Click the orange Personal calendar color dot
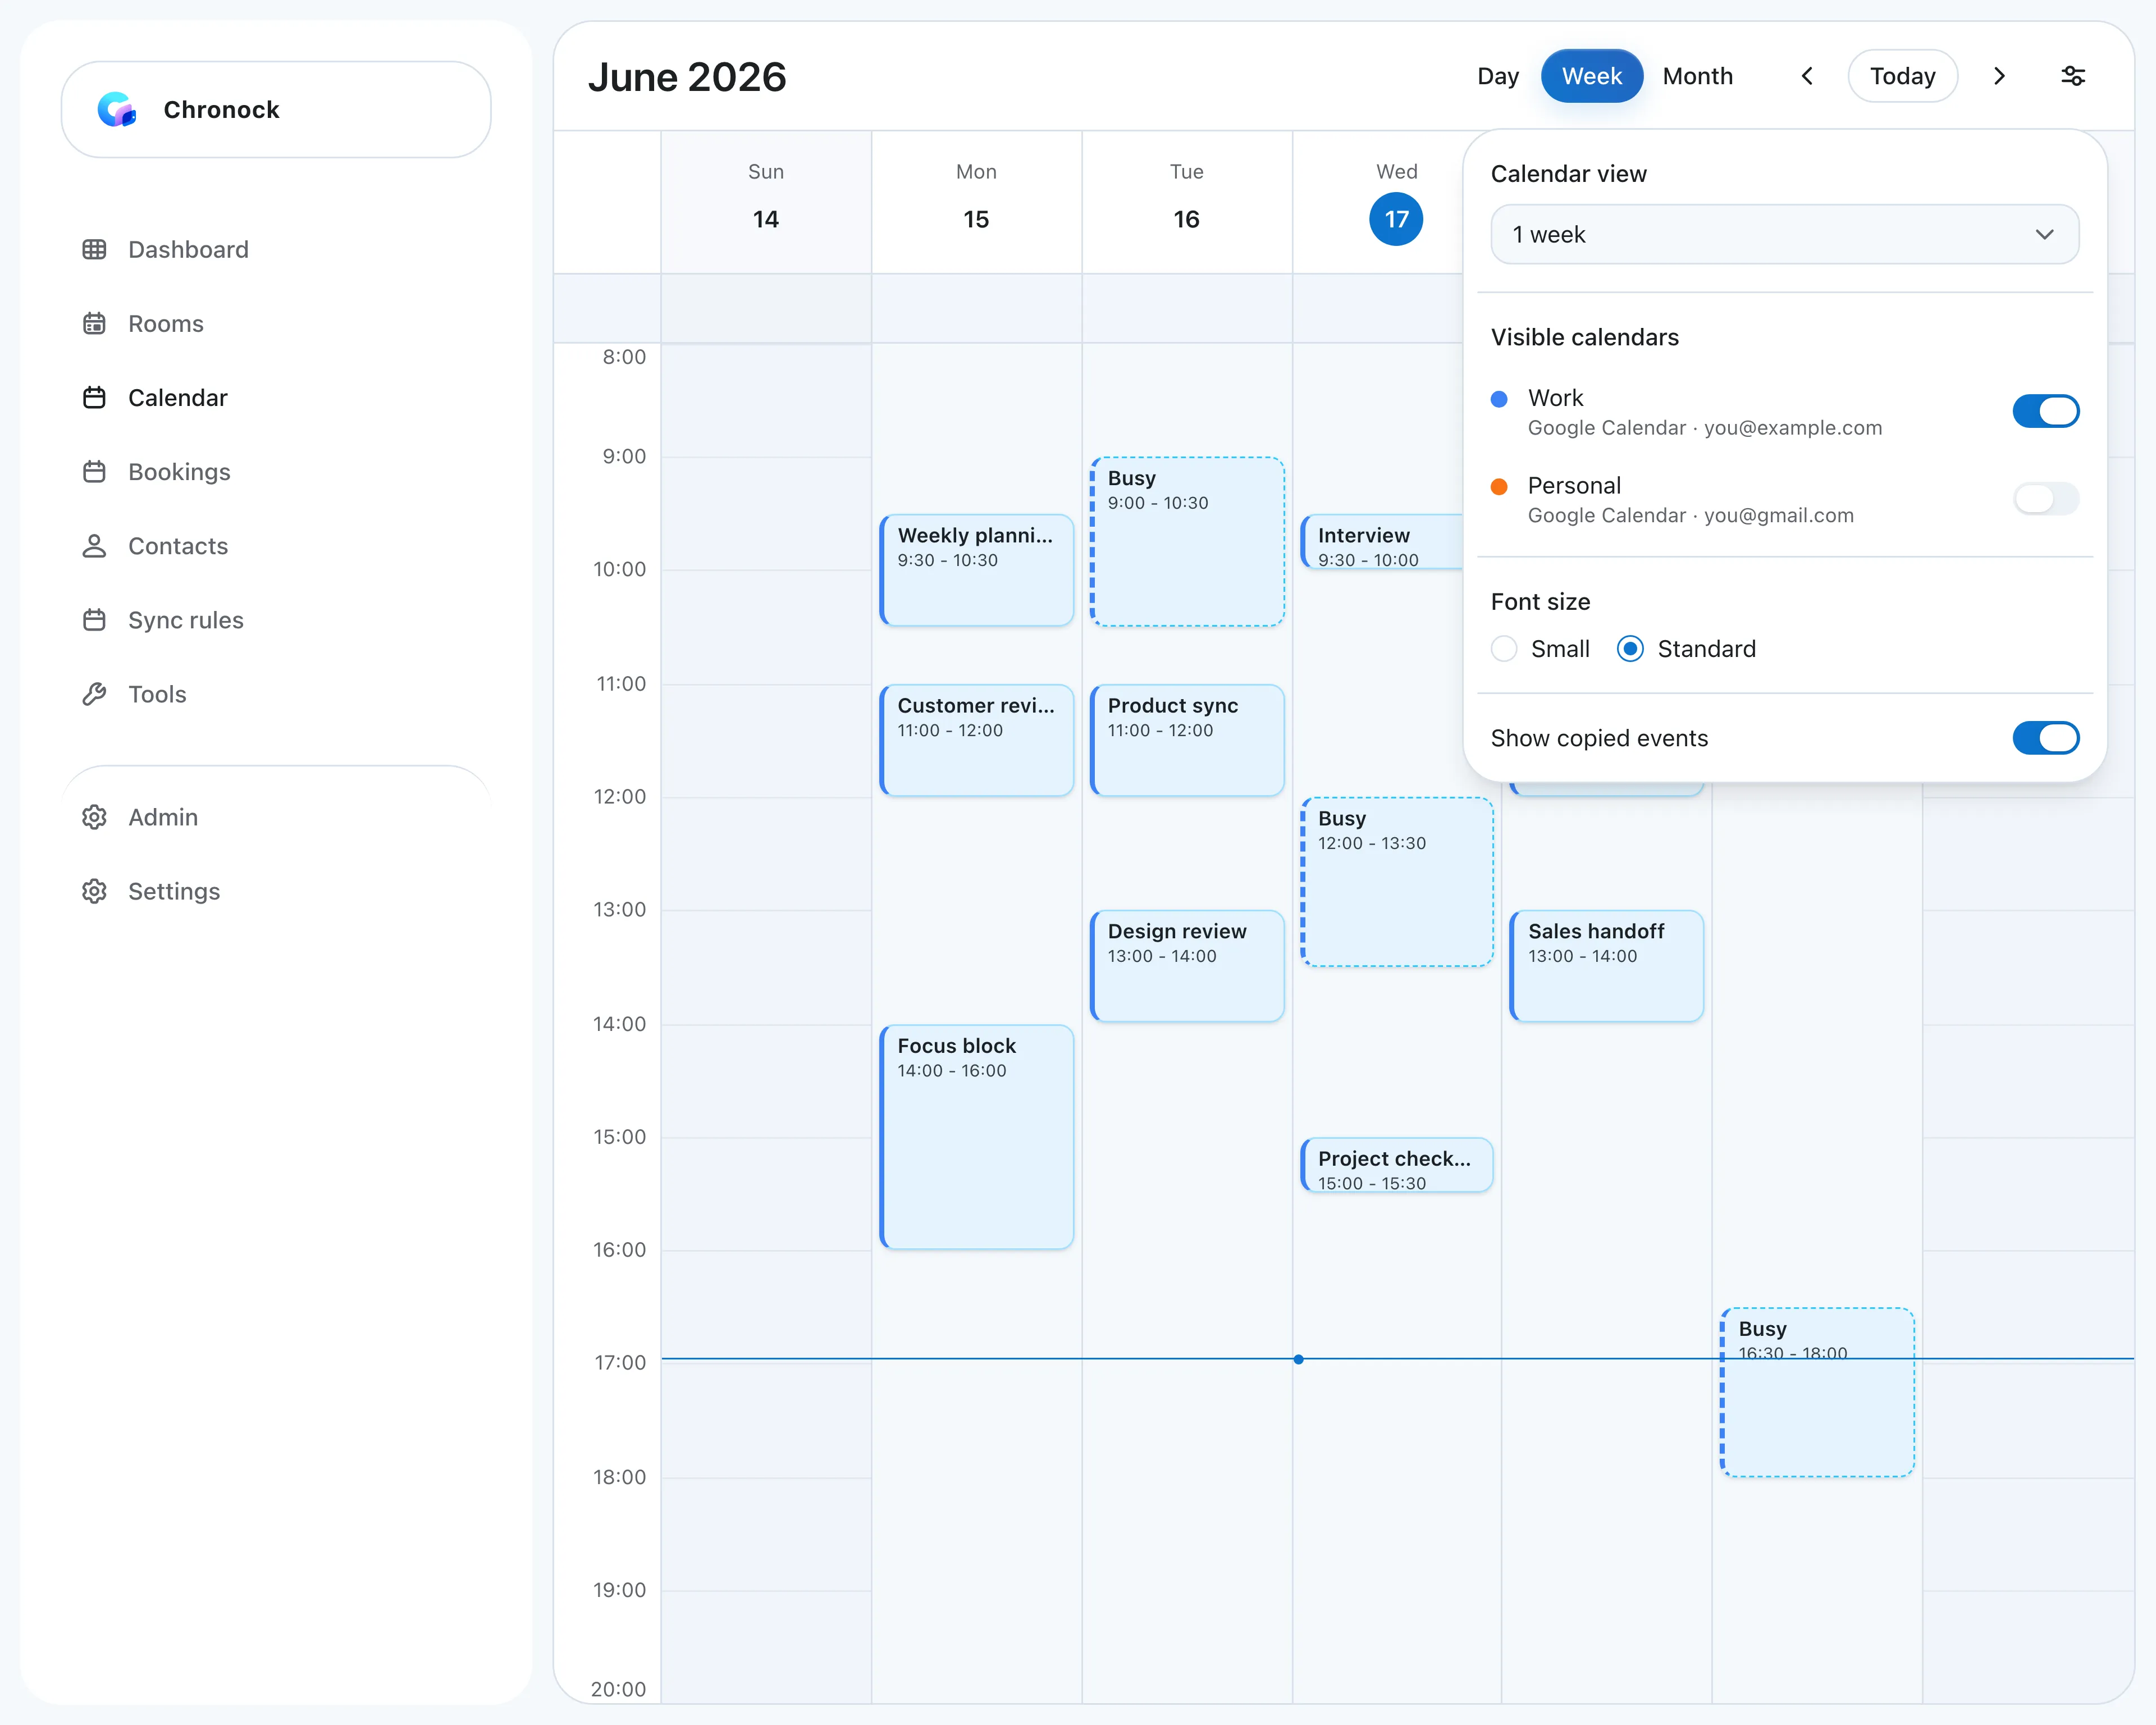2156x1725 pixels. (1498, 486)
